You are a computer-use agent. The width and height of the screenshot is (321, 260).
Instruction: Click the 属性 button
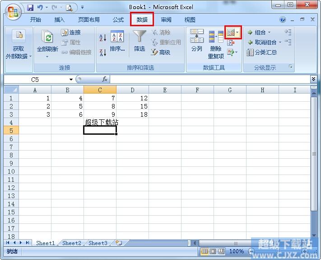(71, 43)
